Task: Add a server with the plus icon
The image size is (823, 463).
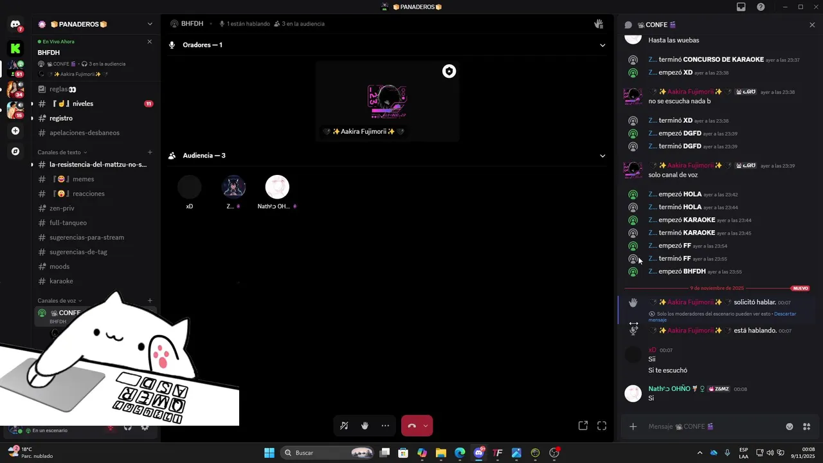Action: click(15, 131)
